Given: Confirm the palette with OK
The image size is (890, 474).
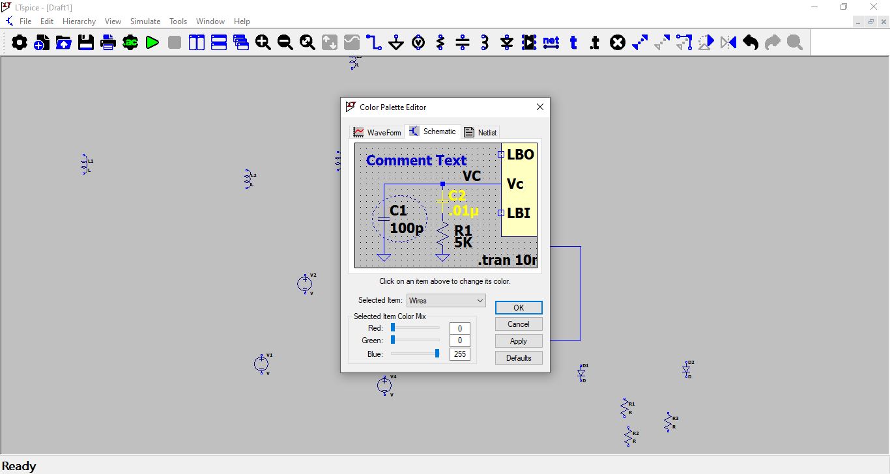Looking at the screenshot, I should [x=519, y=307].
